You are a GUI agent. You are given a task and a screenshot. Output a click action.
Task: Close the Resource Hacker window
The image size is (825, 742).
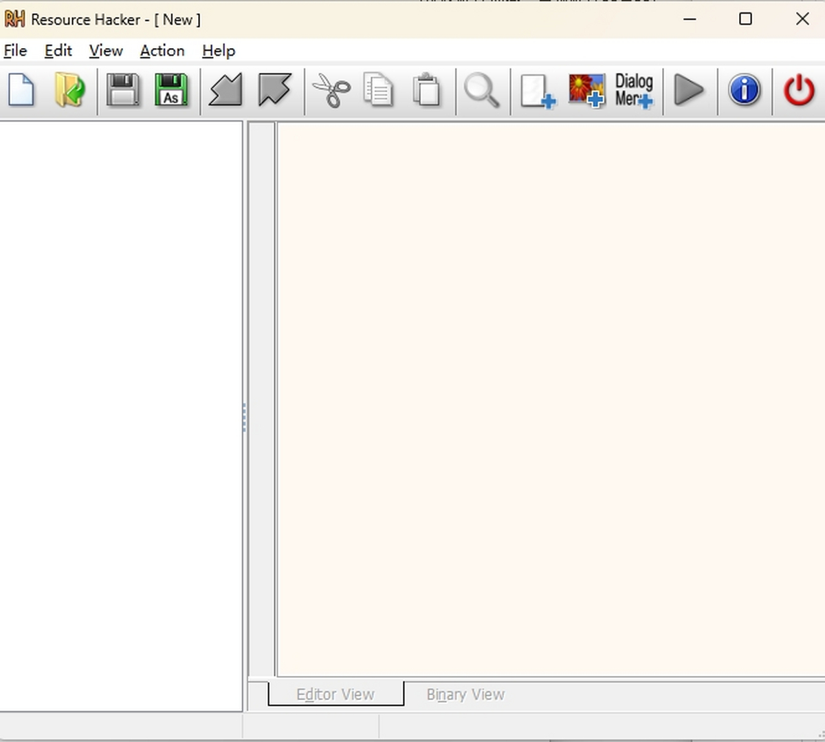point(802,19)
